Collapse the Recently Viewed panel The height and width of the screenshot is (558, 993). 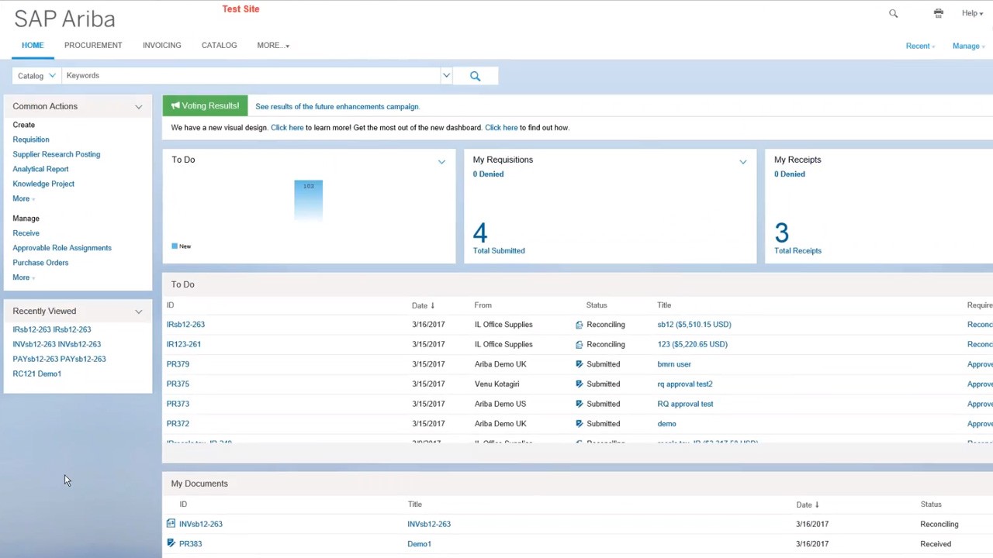pos(138,312)
